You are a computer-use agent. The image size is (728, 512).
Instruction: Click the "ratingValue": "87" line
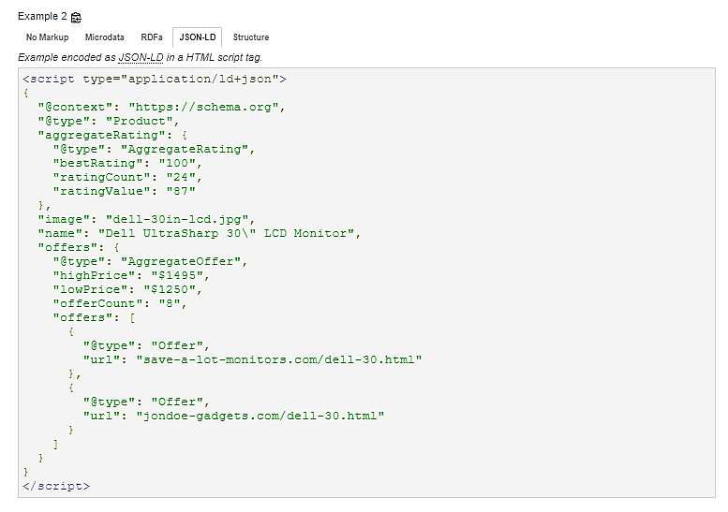[124, 191]
